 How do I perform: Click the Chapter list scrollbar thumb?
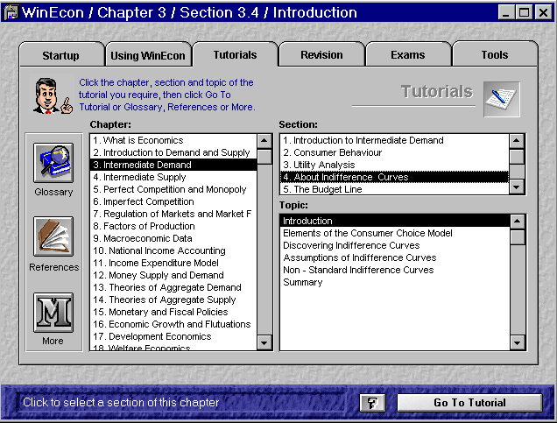pos(264,157)
